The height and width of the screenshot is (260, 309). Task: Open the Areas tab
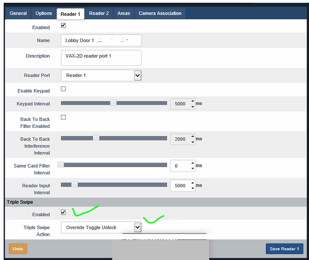click(124, 13)
